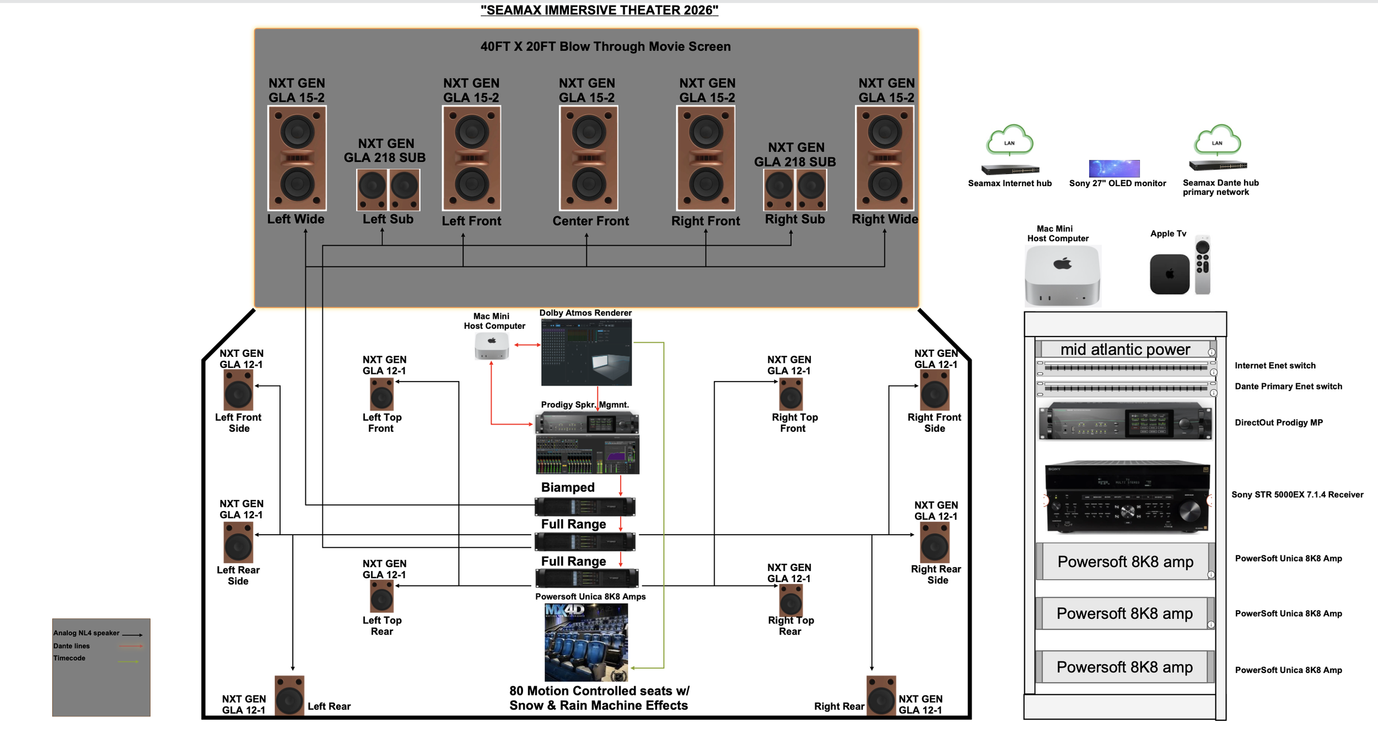Select the "Analog NL4 speaker" legend entry
The image size is (1378, 733).
tap(87, 633)
